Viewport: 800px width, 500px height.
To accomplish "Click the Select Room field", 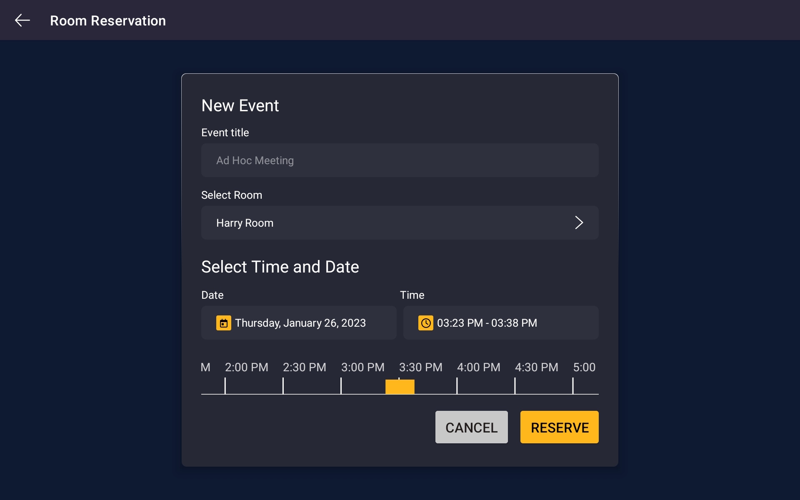I will 400,222.
